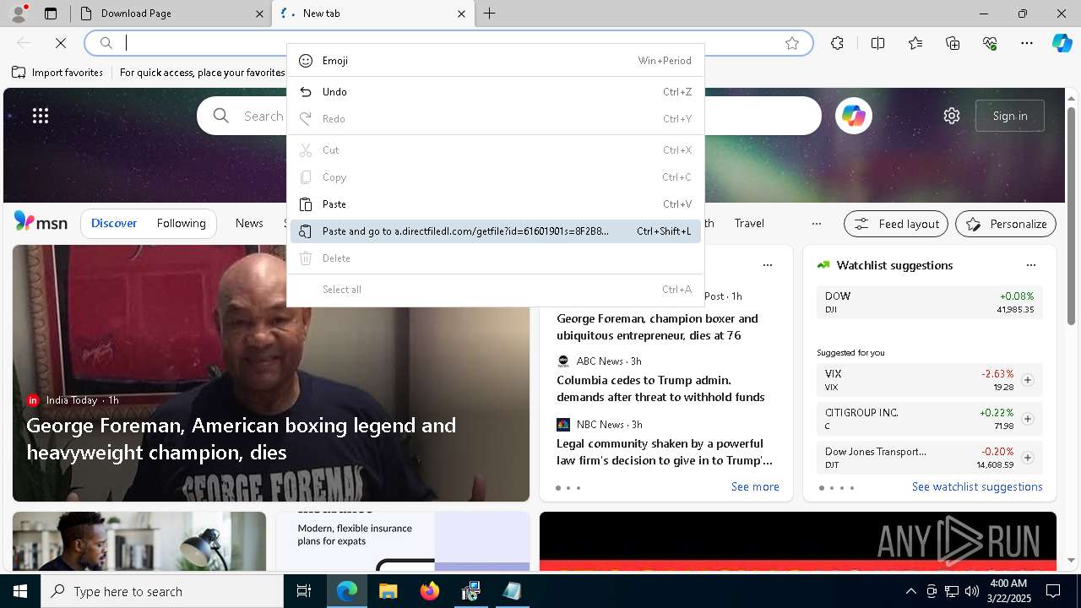Open Task View in taskbar
The width and height of the screenshot is (1081, 608).
(304, 591)
